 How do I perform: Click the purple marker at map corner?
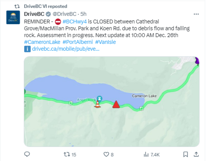click(197, 61)
